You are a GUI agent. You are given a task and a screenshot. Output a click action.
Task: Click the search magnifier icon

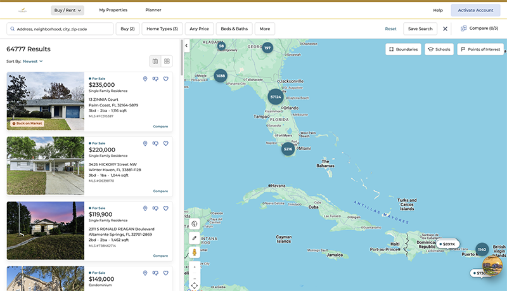(x=12, y=29)
